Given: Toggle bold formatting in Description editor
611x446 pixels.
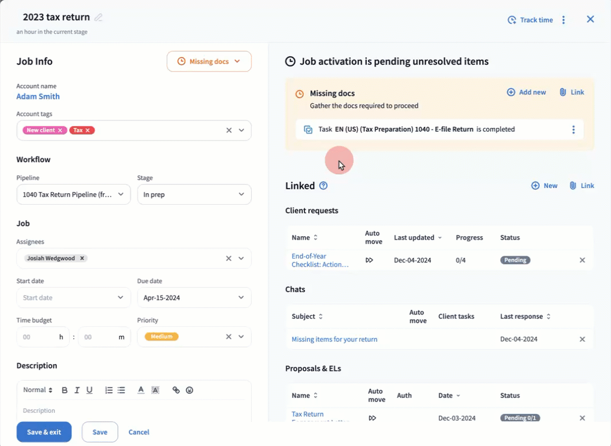Looking at the screenshot, I should [65, 390].
